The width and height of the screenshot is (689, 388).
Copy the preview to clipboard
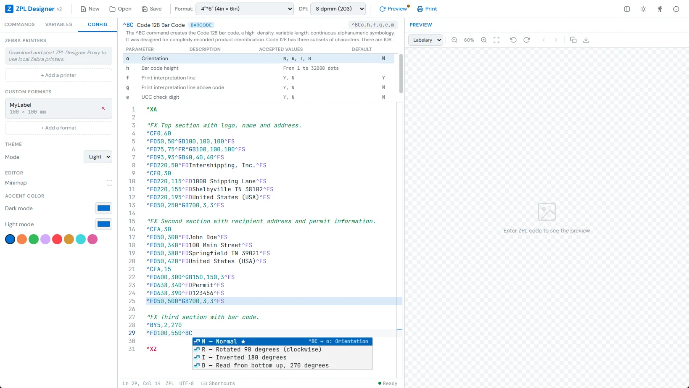tap(573, 40)
